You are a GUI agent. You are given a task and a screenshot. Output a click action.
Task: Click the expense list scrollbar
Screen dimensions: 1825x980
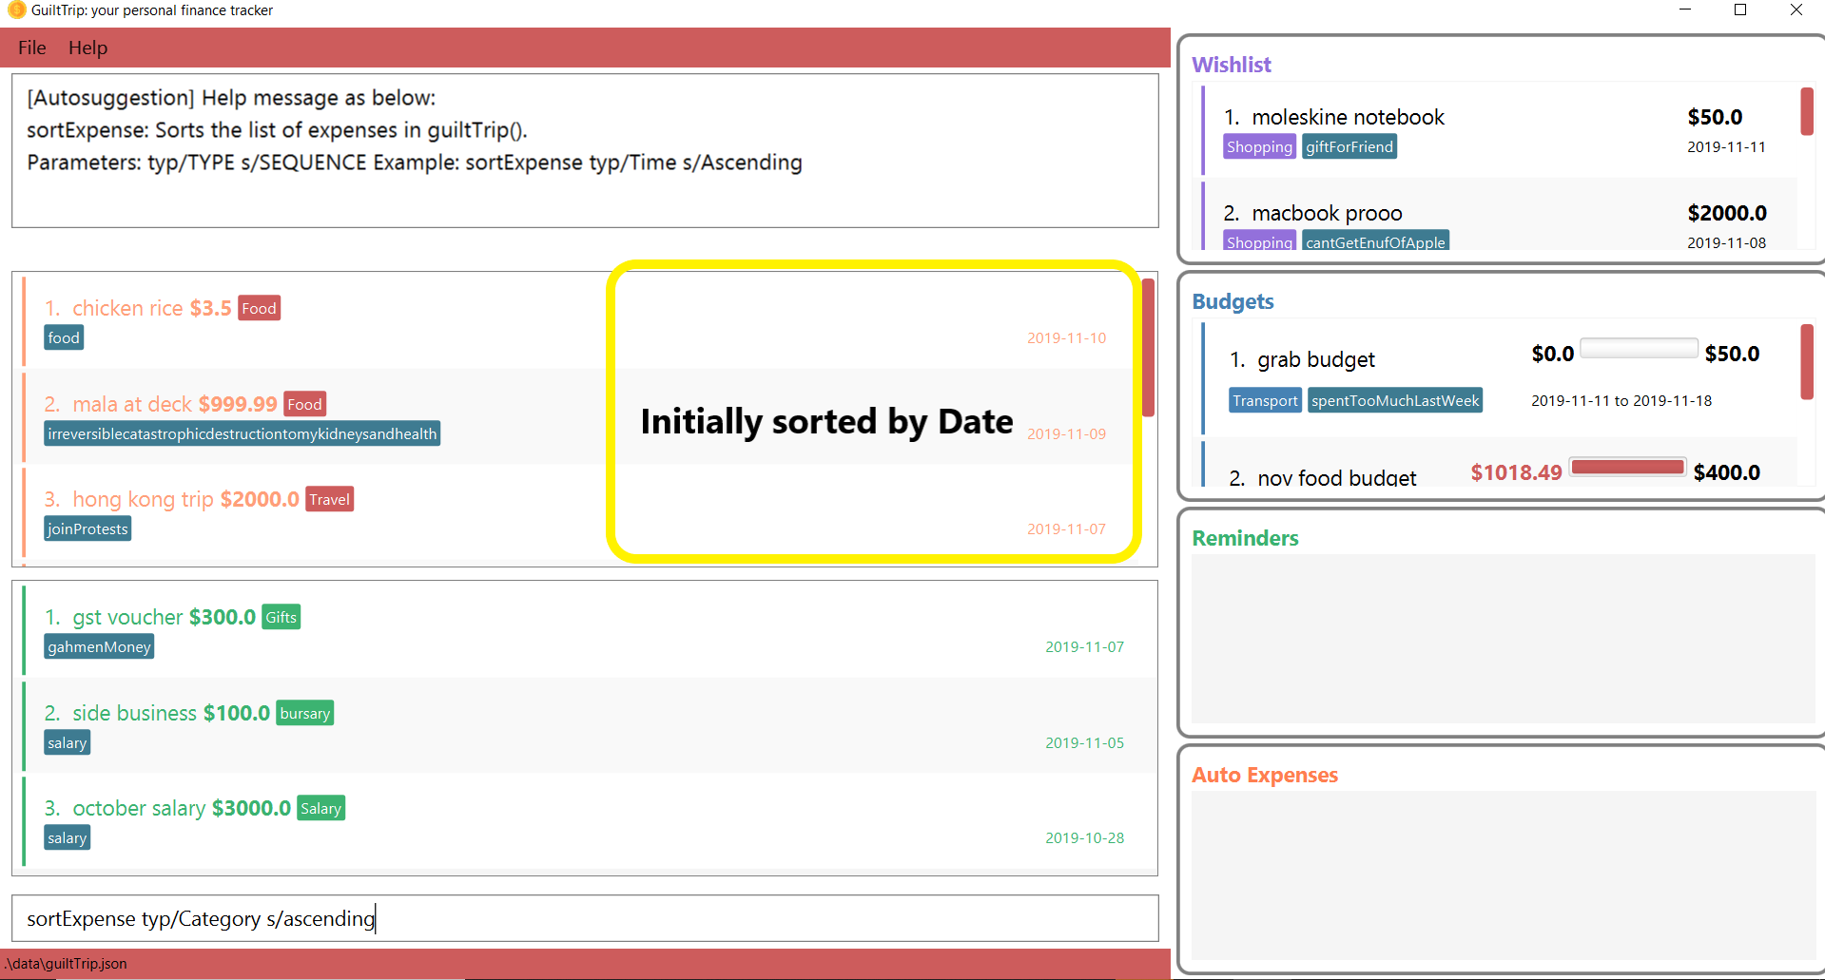(x=1149, y=348)
